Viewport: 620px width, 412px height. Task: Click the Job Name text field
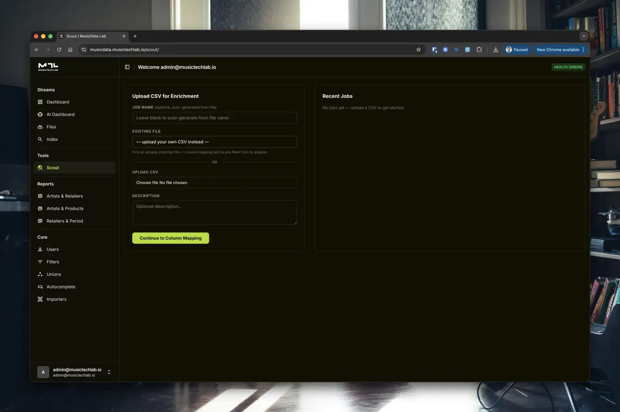click(x=214, y=118)
